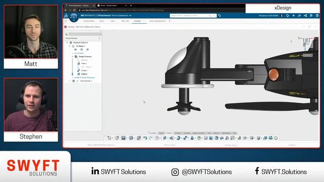Image resolution: width=324 pixels, height=182 pixels.
Task: Open the Assembly action bar tab
Action: tap(187, 133)
